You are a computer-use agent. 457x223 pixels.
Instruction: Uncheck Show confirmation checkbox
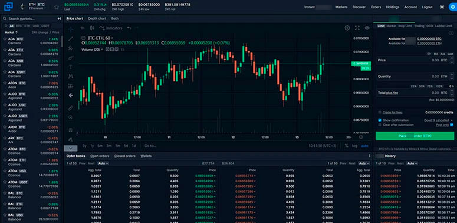380,120
